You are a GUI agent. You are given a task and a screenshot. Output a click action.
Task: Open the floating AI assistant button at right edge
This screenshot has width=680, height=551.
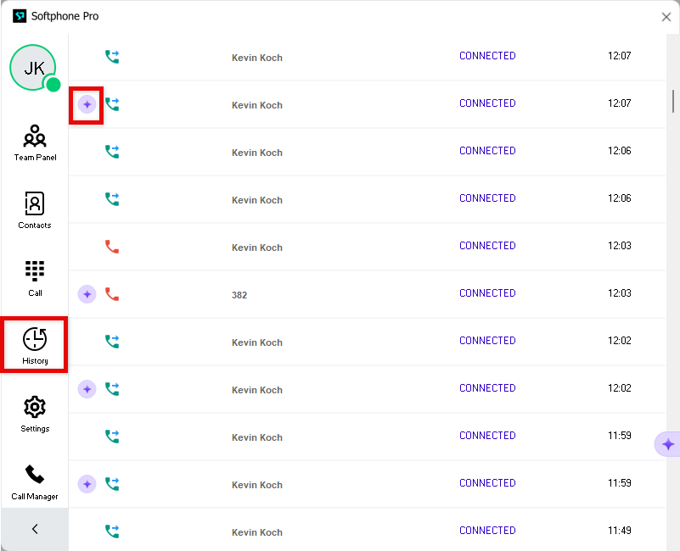[x=668, y=444]
